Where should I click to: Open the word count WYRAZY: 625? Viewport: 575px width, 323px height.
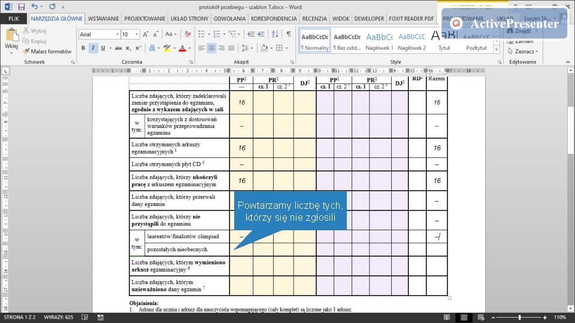click(x=58, y=317)
